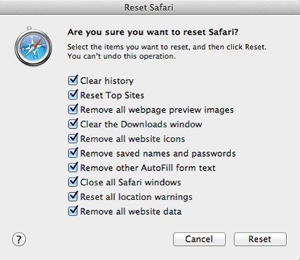Uncheck the Clear history checkbox
Image resolution: width=300 pixels, height=260 pixels.
(x=73, y=81)
